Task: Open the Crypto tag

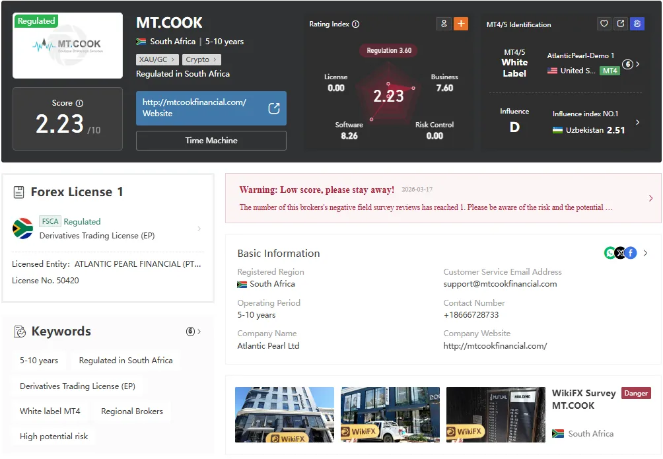Action: tap(201, 59)
